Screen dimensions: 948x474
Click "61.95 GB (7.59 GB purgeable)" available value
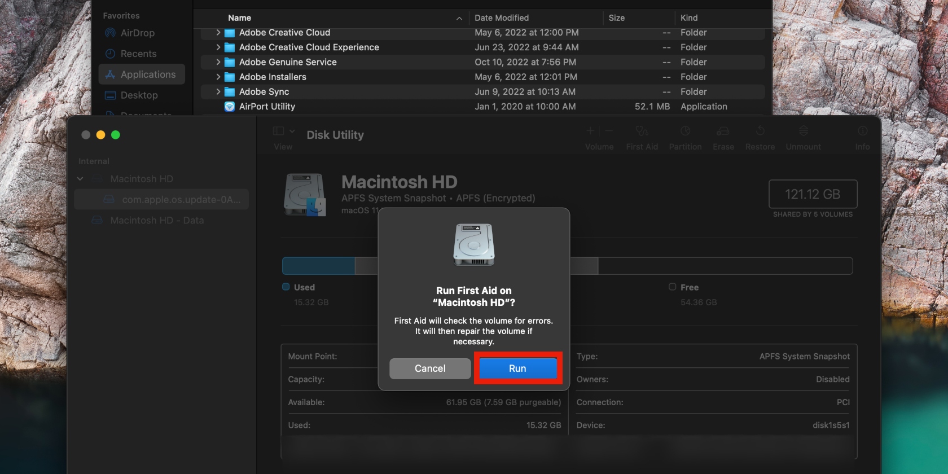click(503, 402)
